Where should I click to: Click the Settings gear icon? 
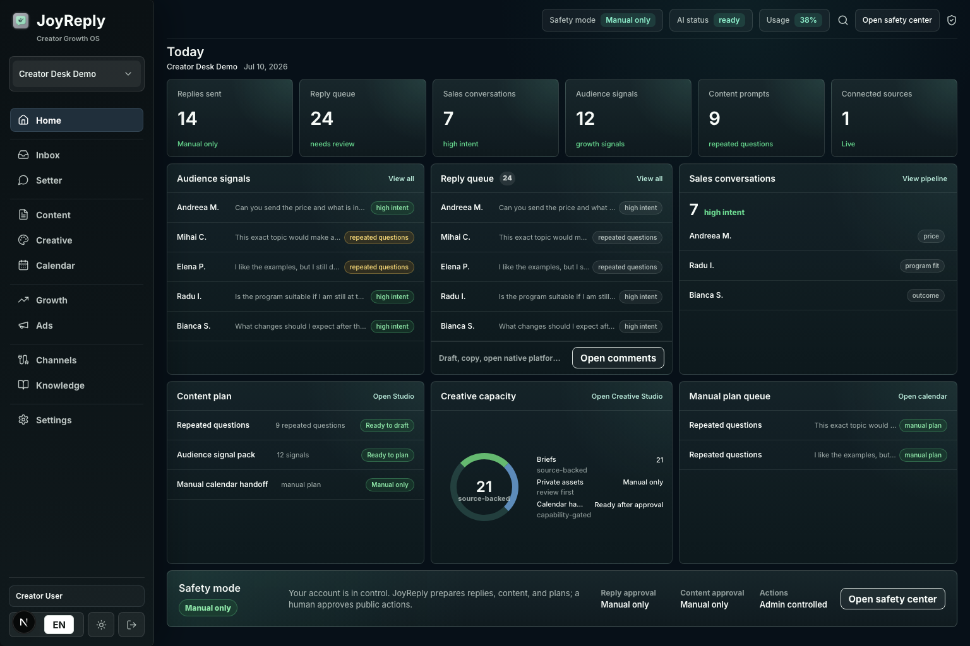click(x=23, y=420)
